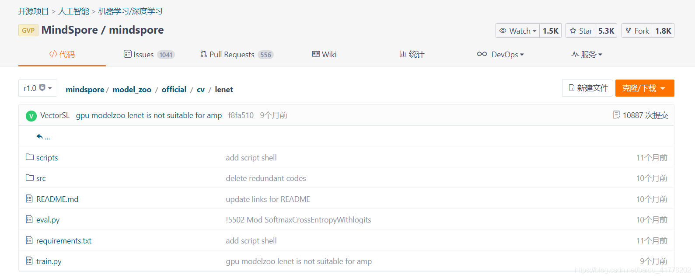Click the new file icon in 新建文件
Viewport: 695px width, 278px height.
(x=572, y=88)
